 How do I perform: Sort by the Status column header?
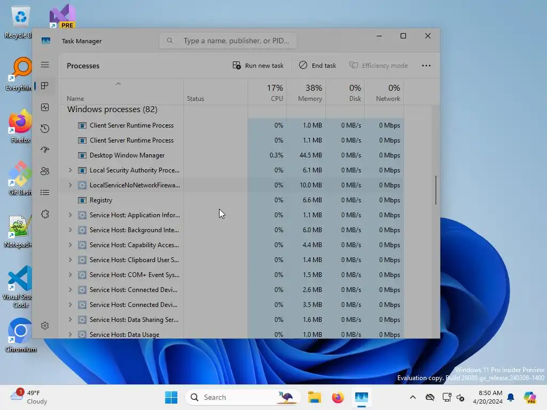click(216, 92)
